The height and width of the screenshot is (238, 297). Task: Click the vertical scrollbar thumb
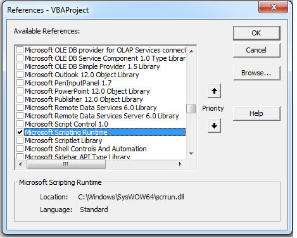[191, 108]
